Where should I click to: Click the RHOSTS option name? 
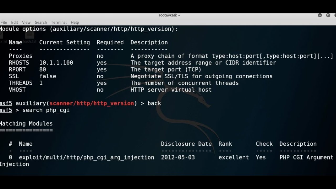point(19,63)
